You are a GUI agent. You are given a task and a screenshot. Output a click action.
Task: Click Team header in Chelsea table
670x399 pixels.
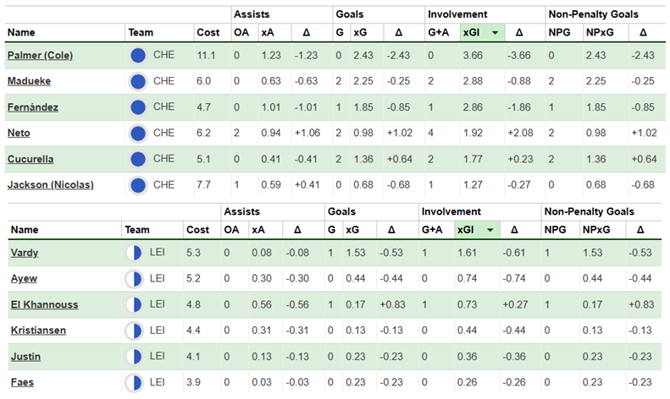(140, 32)
